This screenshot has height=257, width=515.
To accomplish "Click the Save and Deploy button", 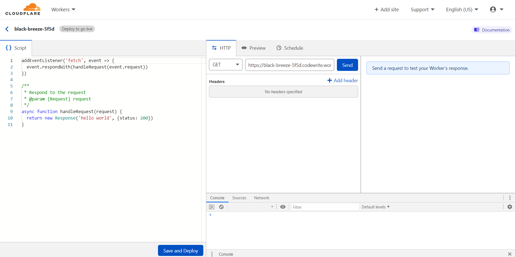I will (181, 251).
